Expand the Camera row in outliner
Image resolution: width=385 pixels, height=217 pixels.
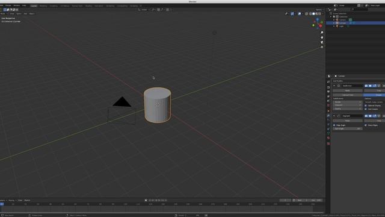tap(334, 20)
